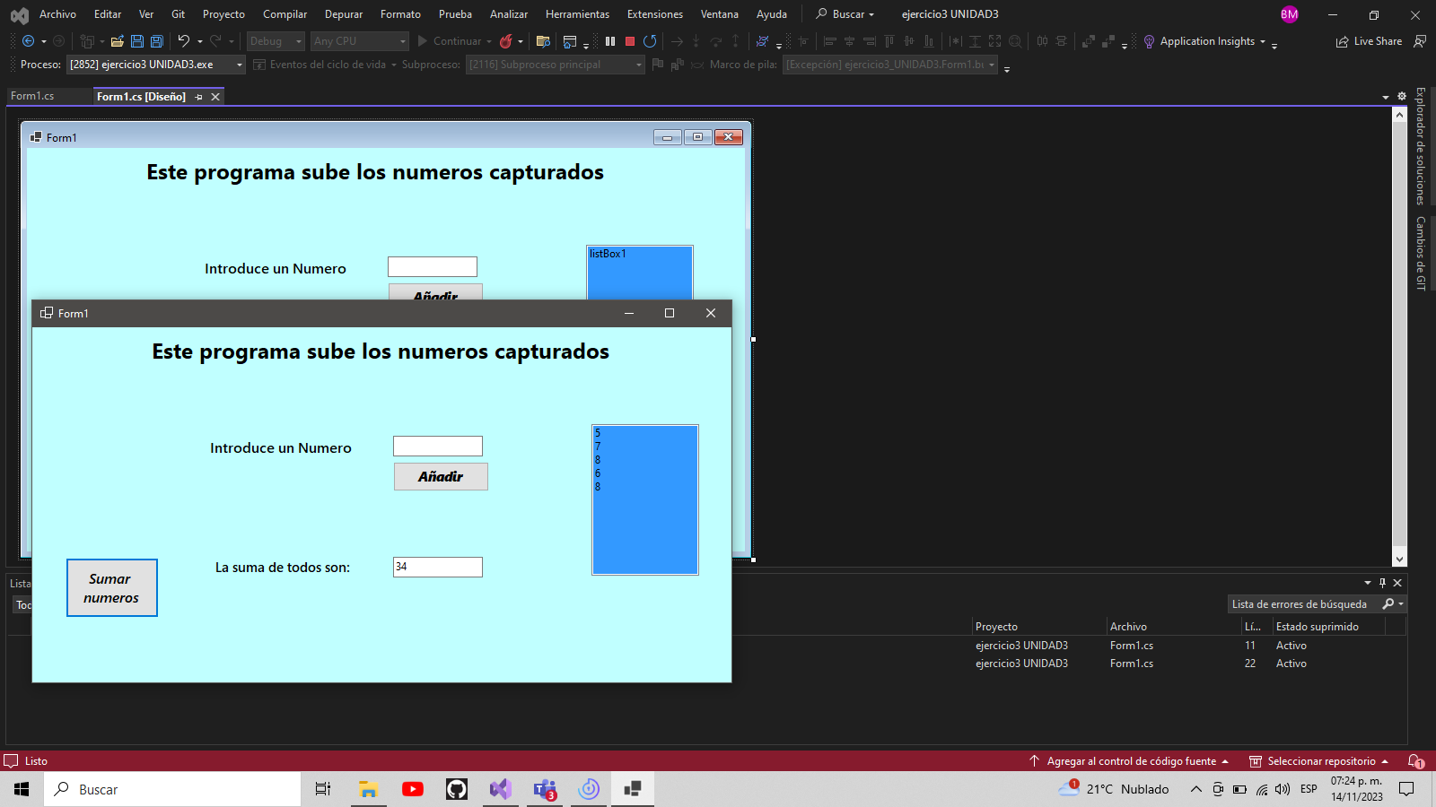Open Microsoft Teams from the taskbar

pyautogui.click(x=545, y=789)
